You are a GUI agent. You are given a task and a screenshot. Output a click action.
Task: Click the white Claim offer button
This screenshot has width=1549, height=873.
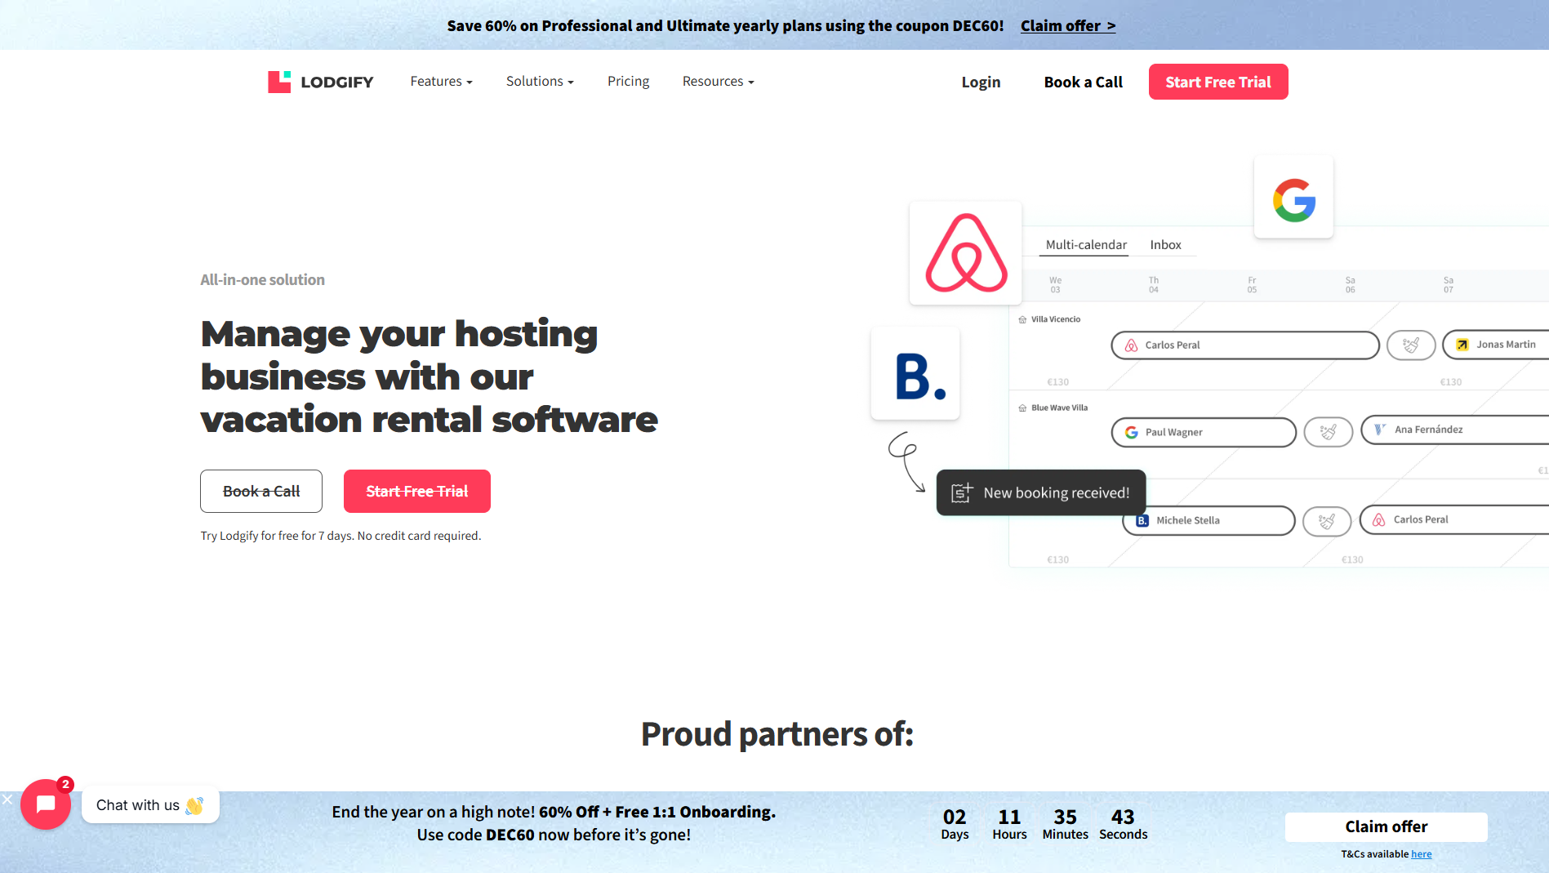(x=1386, y=826)
